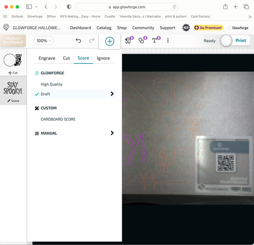Click the privacy shield icon
Image resolution: width=254 pixels, height=245 pixels.
pyautogui.click(x=69, y=7)
